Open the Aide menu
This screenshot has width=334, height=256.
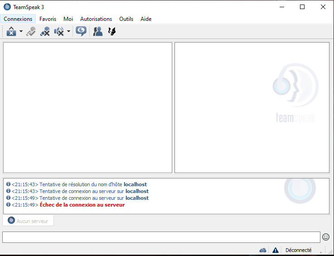click(146, 19)
